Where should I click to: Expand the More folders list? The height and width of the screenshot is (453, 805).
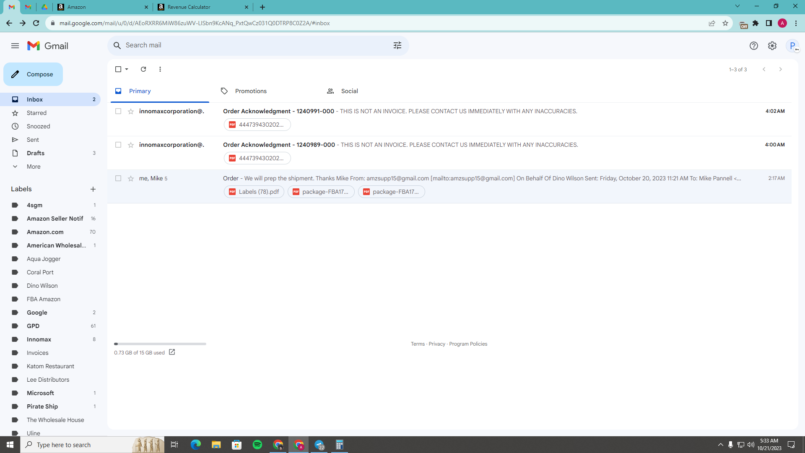tap(50, 167)
